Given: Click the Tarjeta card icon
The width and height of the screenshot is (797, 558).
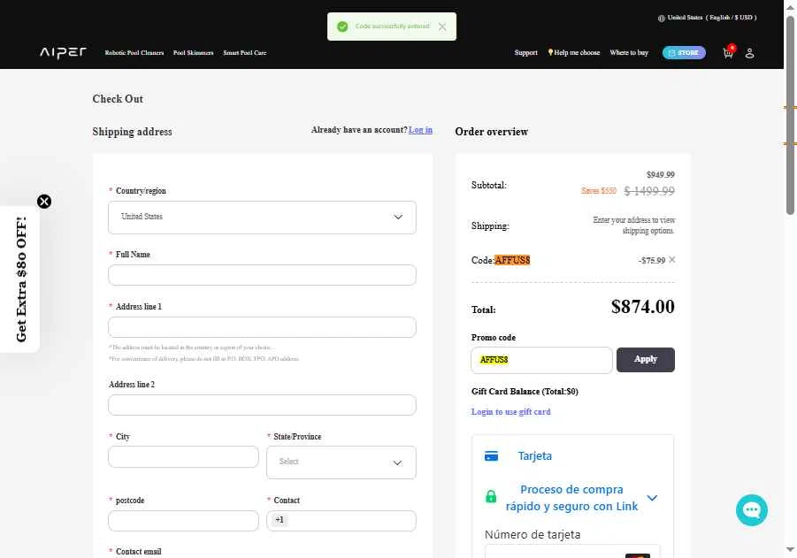Looking at the screenshot, I should (x=492, y=455).
